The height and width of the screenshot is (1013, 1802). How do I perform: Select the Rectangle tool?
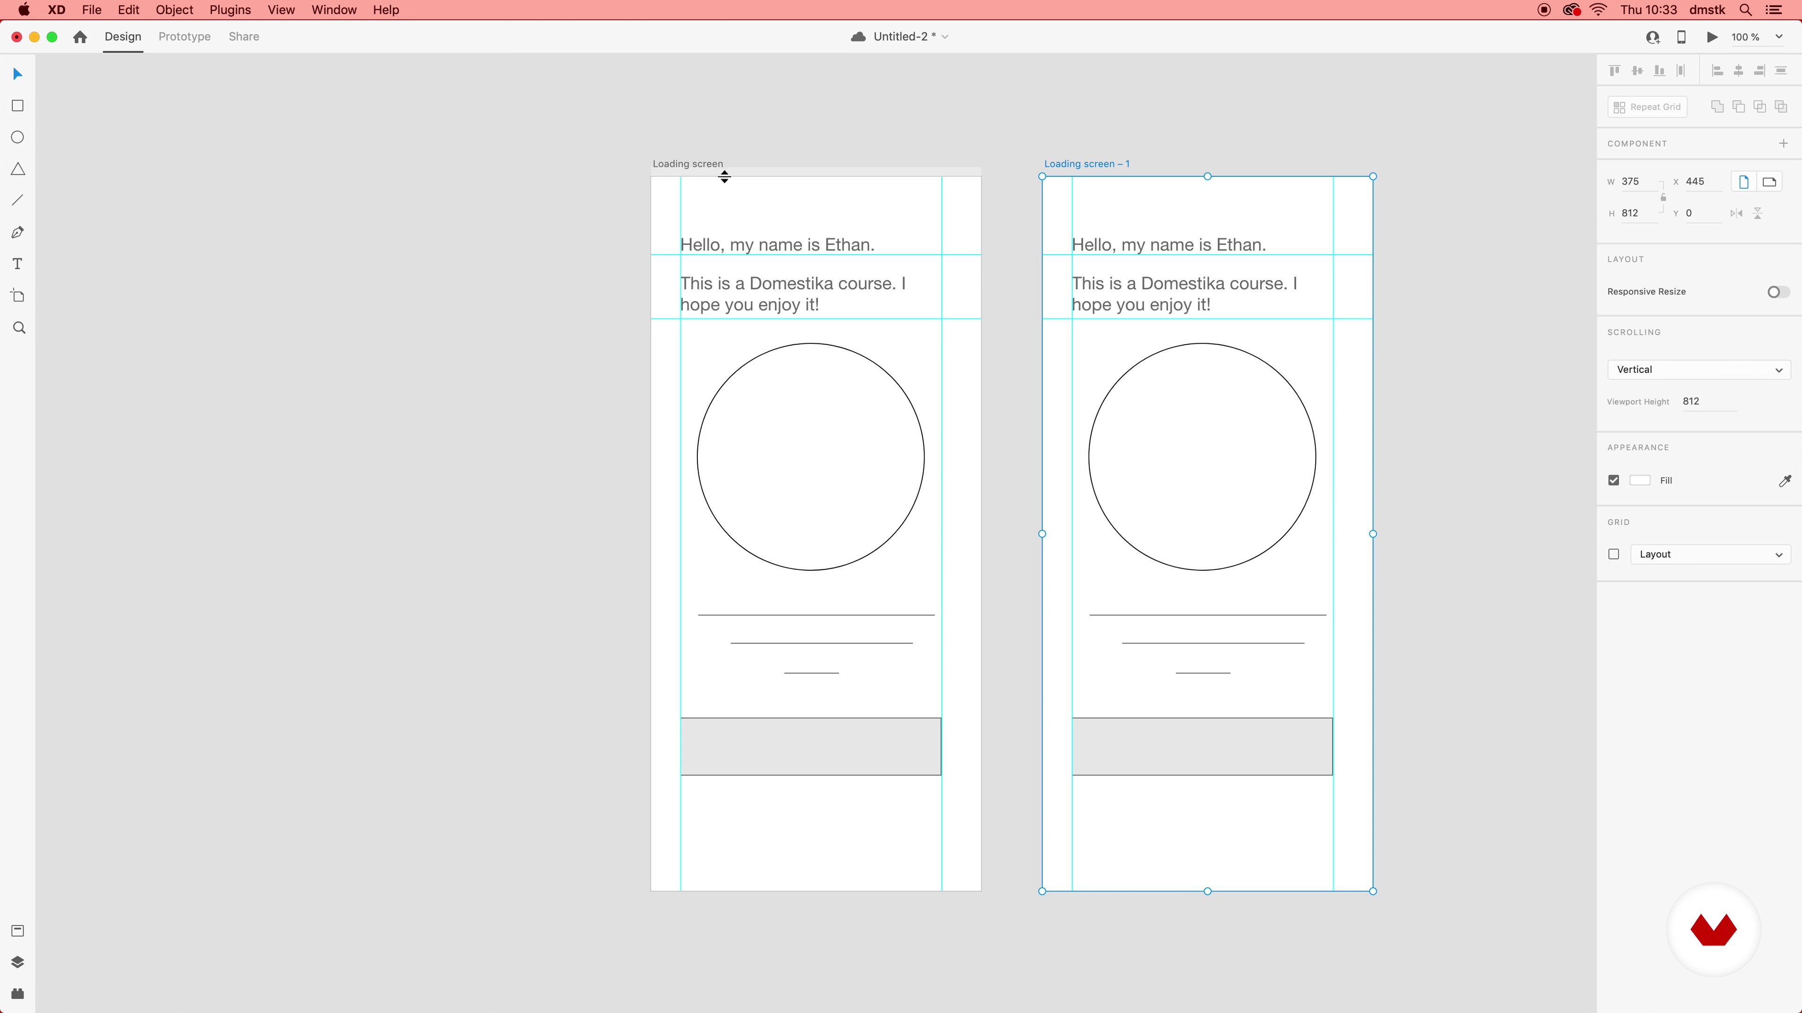(17, 106)
